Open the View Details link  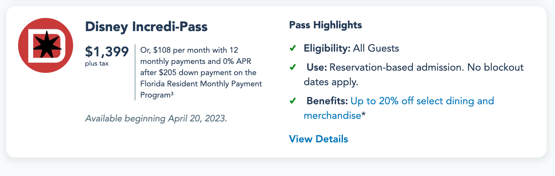[318, 139]
